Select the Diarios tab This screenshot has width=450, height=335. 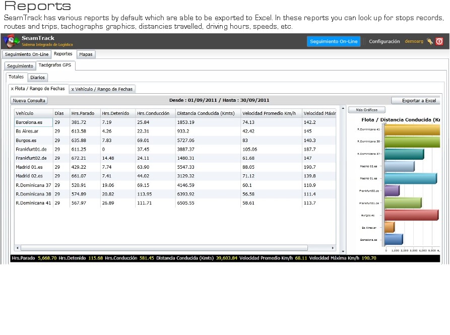pyautogui.click(x=38, y=78)
